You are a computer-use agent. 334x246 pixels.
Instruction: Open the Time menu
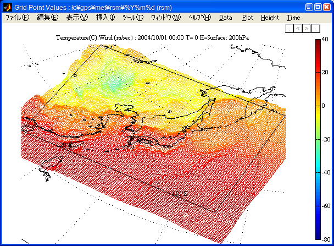pos(293,18)
